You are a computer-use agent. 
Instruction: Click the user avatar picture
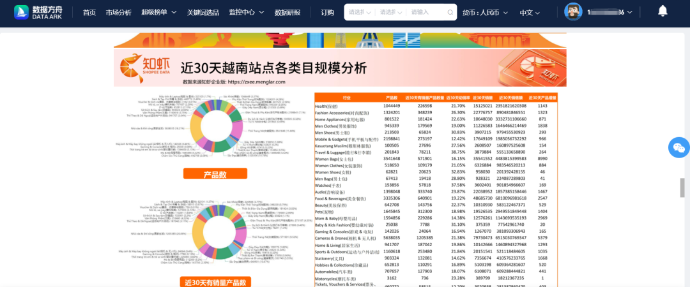[573, 12]
